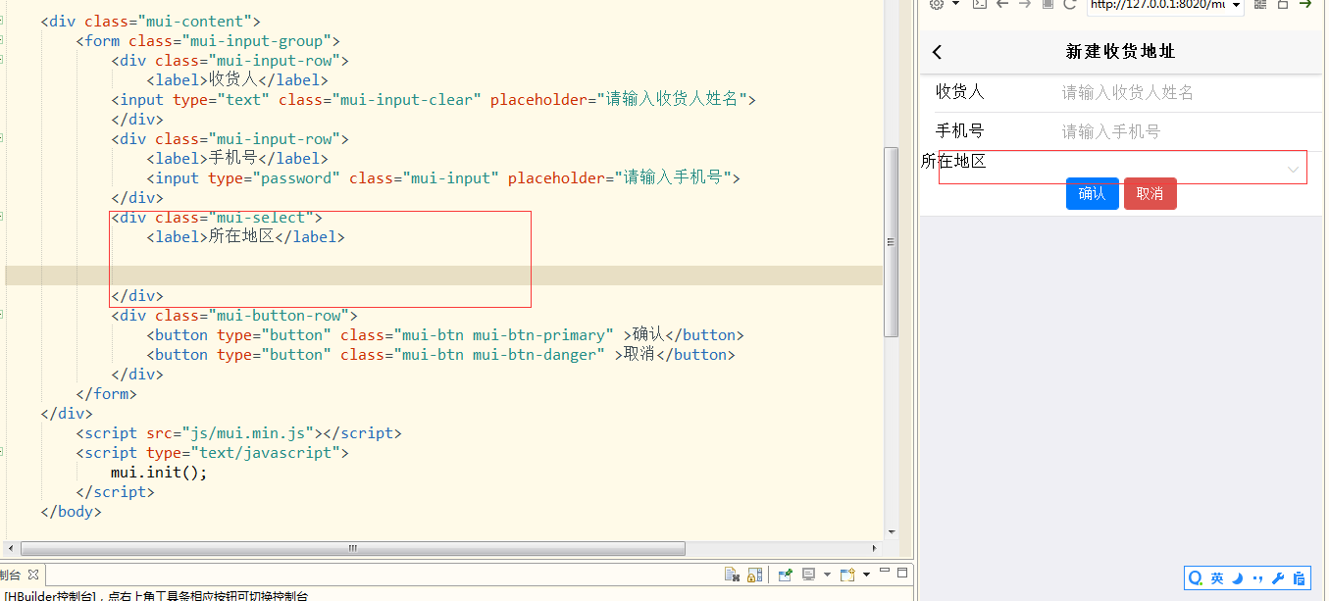Expand the new console dropdown arrow

(x=866, y=576)
